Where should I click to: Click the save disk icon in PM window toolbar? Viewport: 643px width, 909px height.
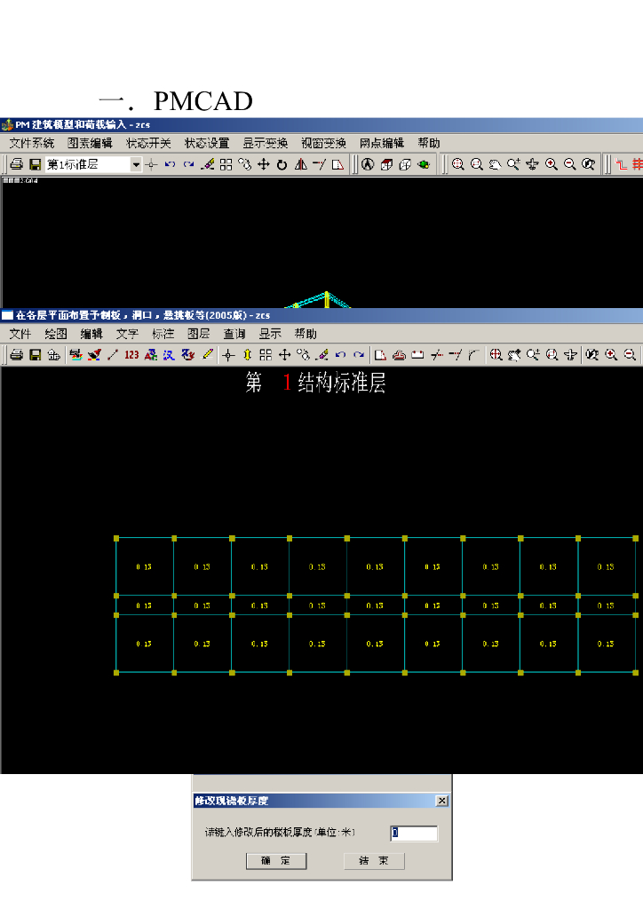click(x=35, y=164)
